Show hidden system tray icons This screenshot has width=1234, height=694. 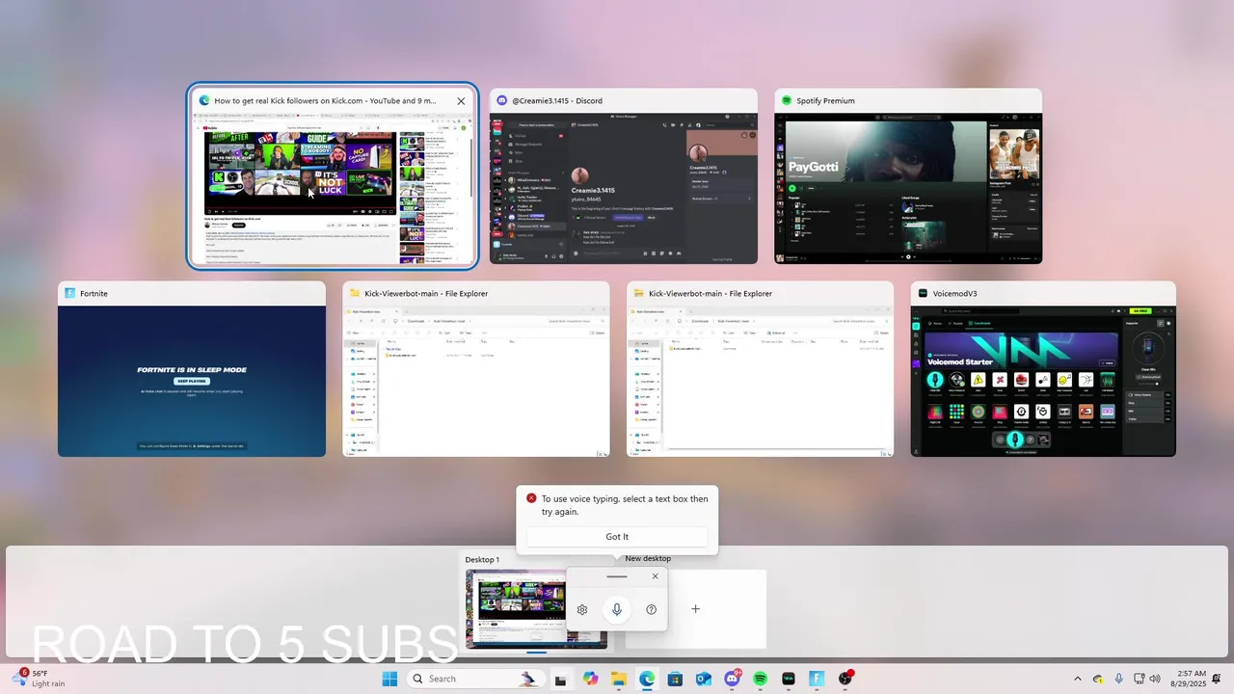pyautogui.click(x=1078, y=679)
